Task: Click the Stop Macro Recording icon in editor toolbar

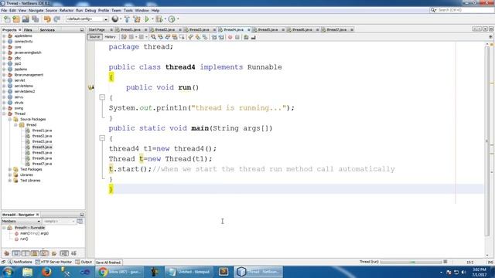Action: (237, 37)
